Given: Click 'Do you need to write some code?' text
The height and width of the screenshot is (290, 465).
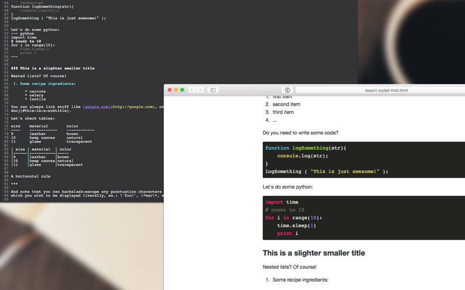Looking at the screenshot, I should click(301, 133).
